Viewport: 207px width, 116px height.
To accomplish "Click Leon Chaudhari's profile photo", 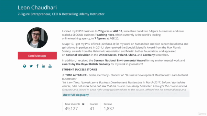I will tap(37, 38).
